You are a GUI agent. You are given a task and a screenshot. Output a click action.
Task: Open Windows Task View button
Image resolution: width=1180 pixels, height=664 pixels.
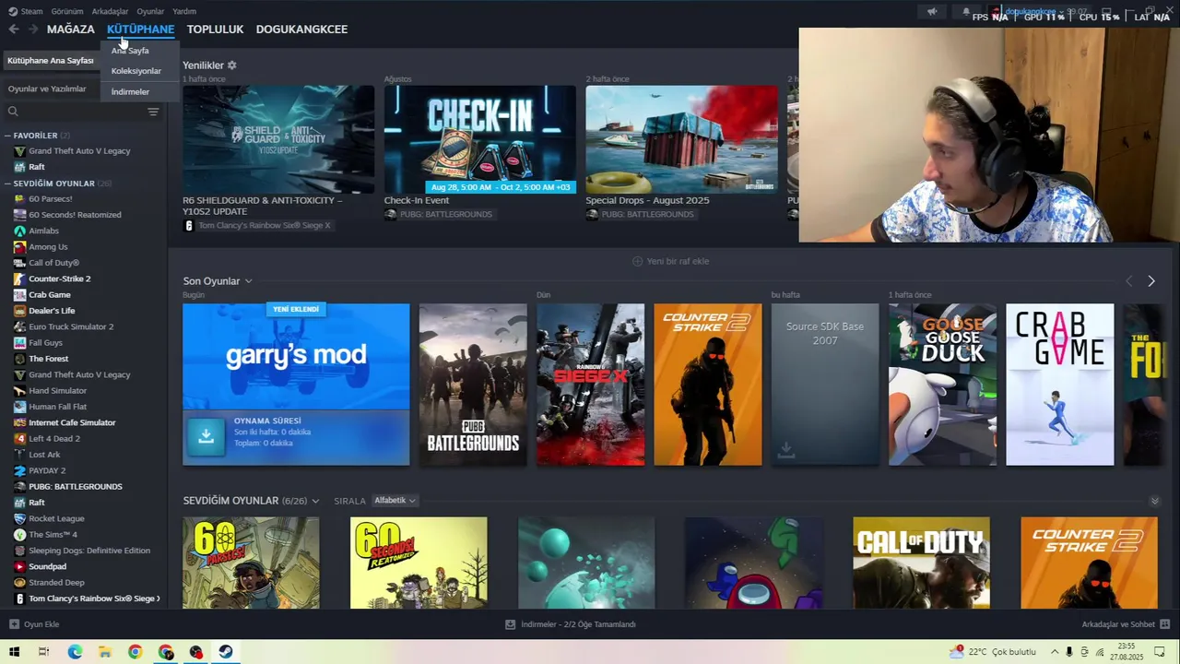pos(43,652)
